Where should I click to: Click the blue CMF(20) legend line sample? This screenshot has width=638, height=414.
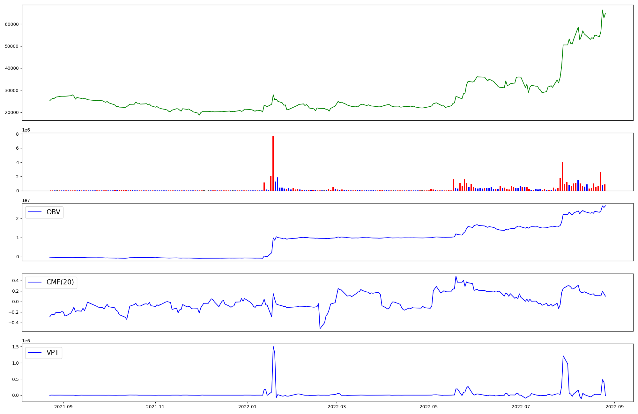[x=35, y=282]
